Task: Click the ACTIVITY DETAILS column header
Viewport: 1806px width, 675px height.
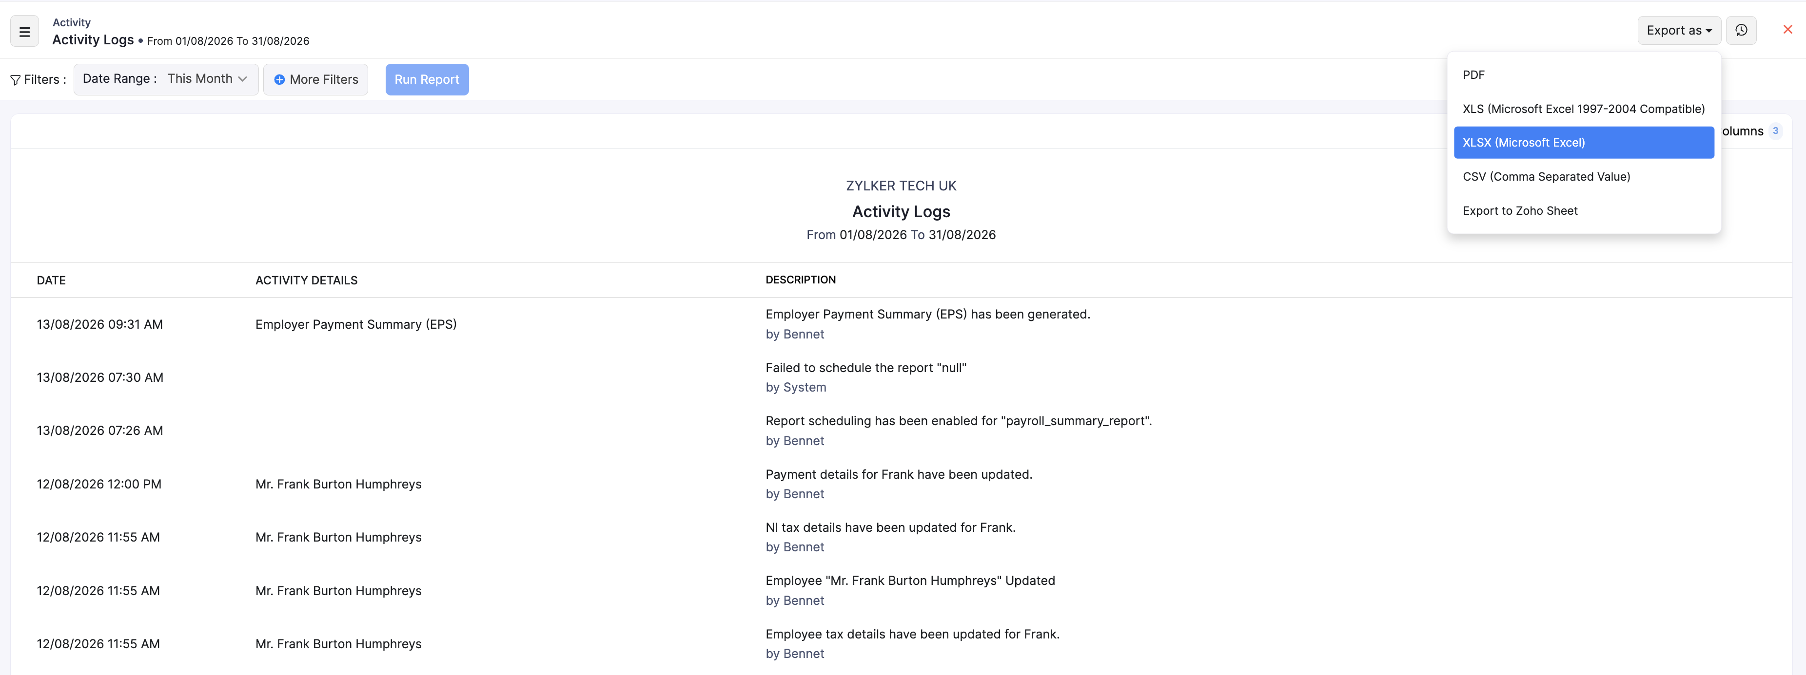Action: tap(306, 280)
